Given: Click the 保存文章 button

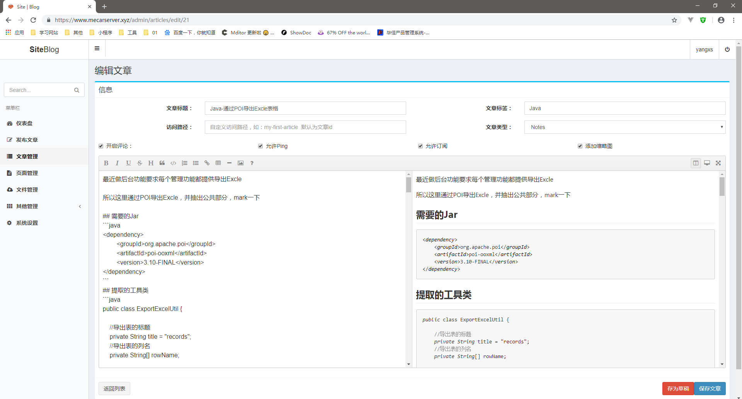Looking at the screenshot, I should (x=710, y=389).
